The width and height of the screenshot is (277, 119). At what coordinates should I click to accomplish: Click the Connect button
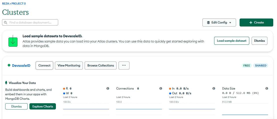coord(44,65)
